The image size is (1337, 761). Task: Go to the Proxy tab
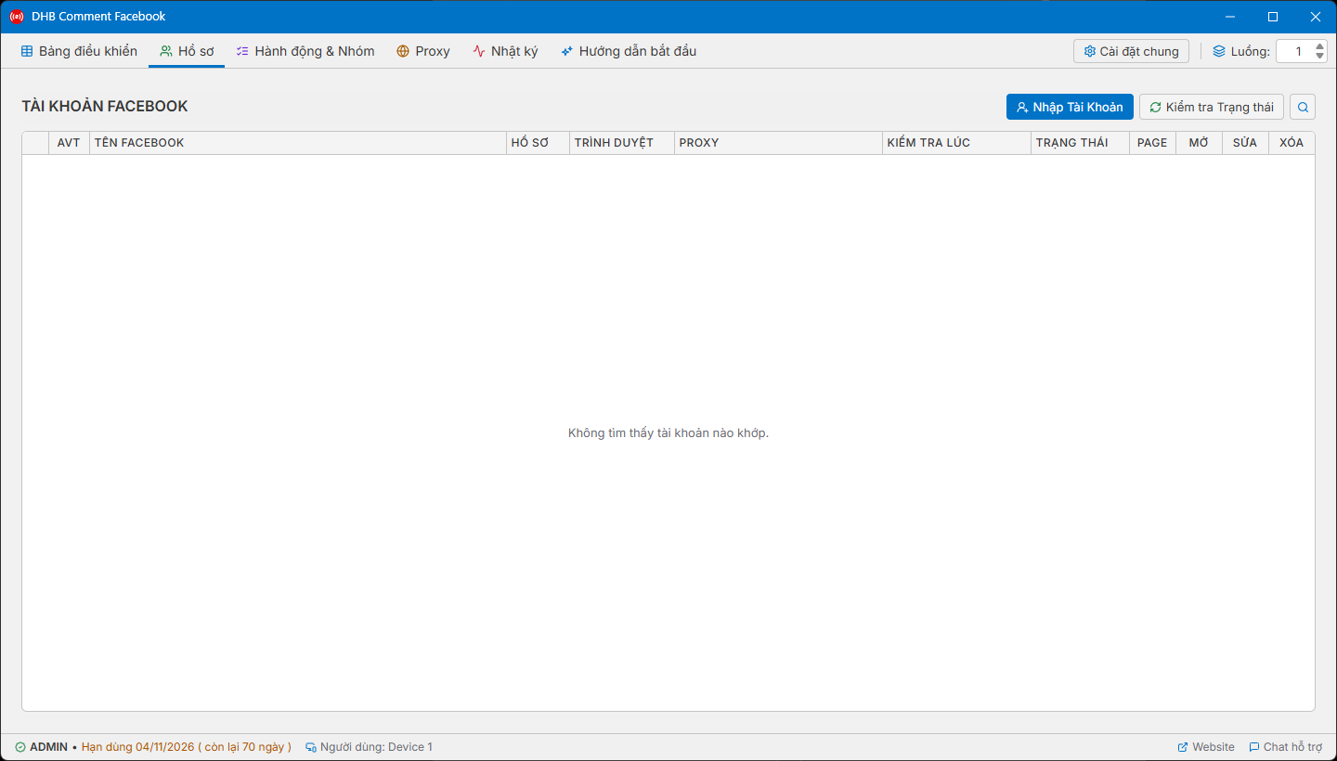point(423,51)
